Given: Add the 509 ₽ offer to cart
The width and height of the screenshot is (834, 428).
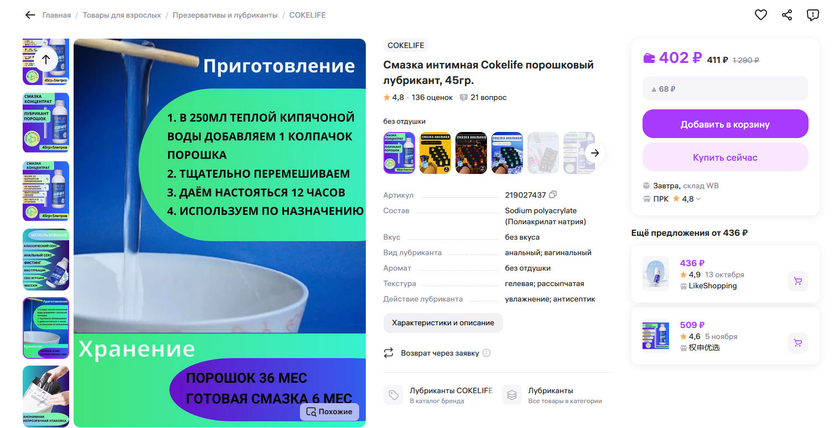Looking at the screenshot, I should click(x=797, y=343).
